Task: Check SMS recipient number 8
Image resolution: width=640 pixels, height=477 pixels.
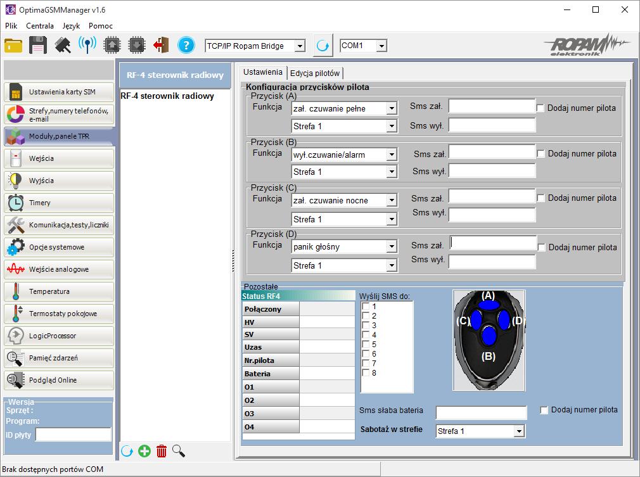Action: [366, 372]
